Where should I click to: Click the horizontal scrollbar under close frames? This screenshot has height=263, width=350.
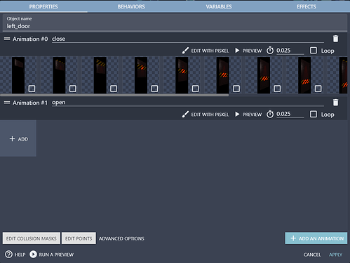tap(114, 95)
